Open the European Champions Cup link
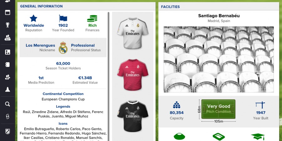Viewport: 282px width, 141px height. [63, 99]
